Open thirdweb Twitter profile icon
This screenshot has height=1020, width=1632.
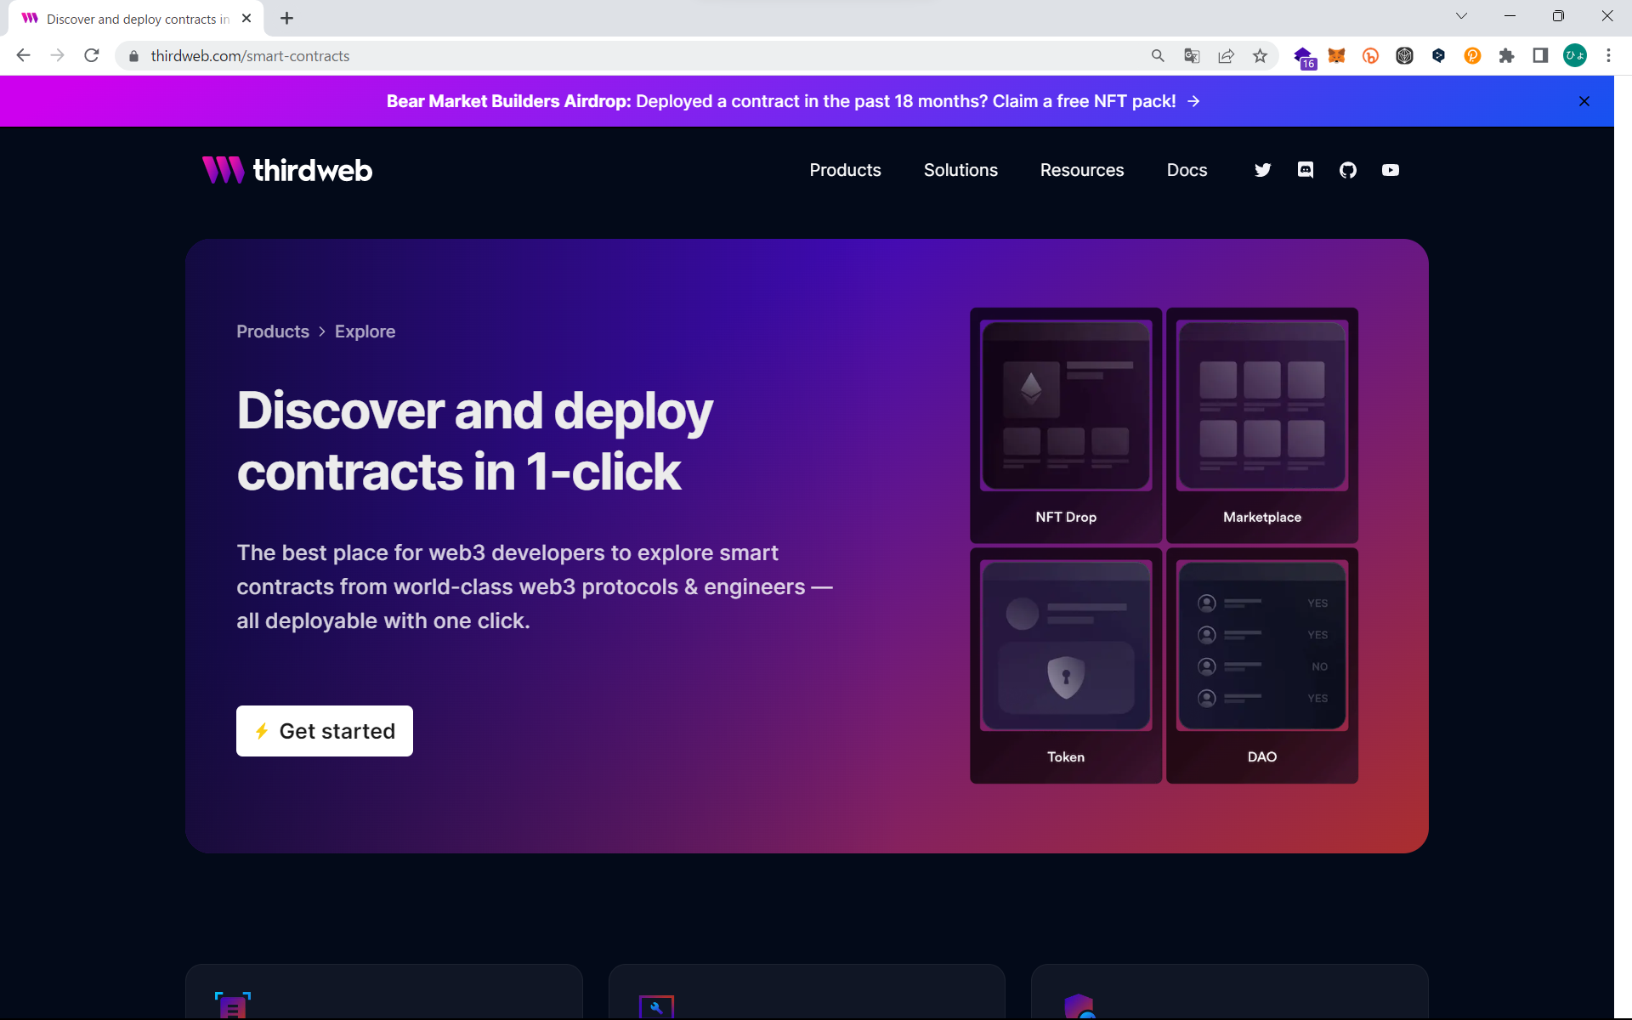1262,170
